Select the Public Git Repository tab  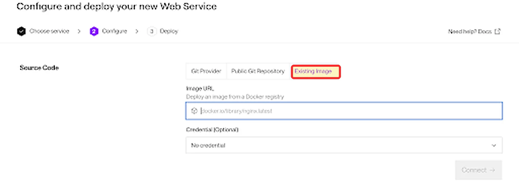[258, 71]
